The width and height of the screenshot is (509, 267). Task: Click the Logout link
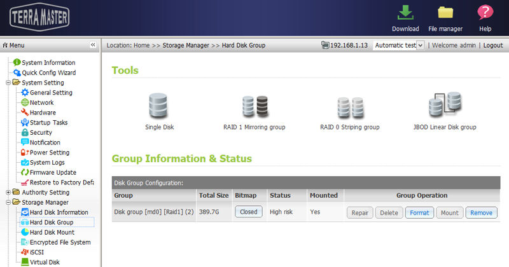point(492,45)
